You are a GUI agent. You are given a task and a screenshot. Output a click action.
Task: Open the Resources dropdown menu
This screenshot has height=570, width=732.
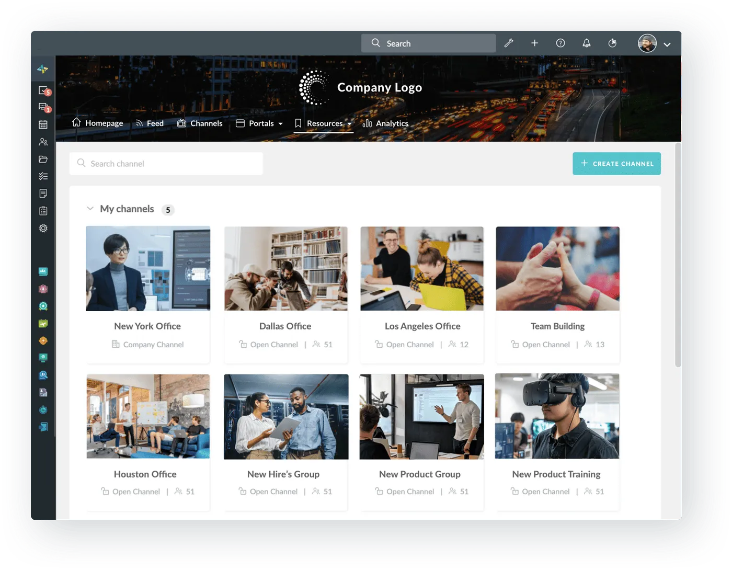point(323,123)
